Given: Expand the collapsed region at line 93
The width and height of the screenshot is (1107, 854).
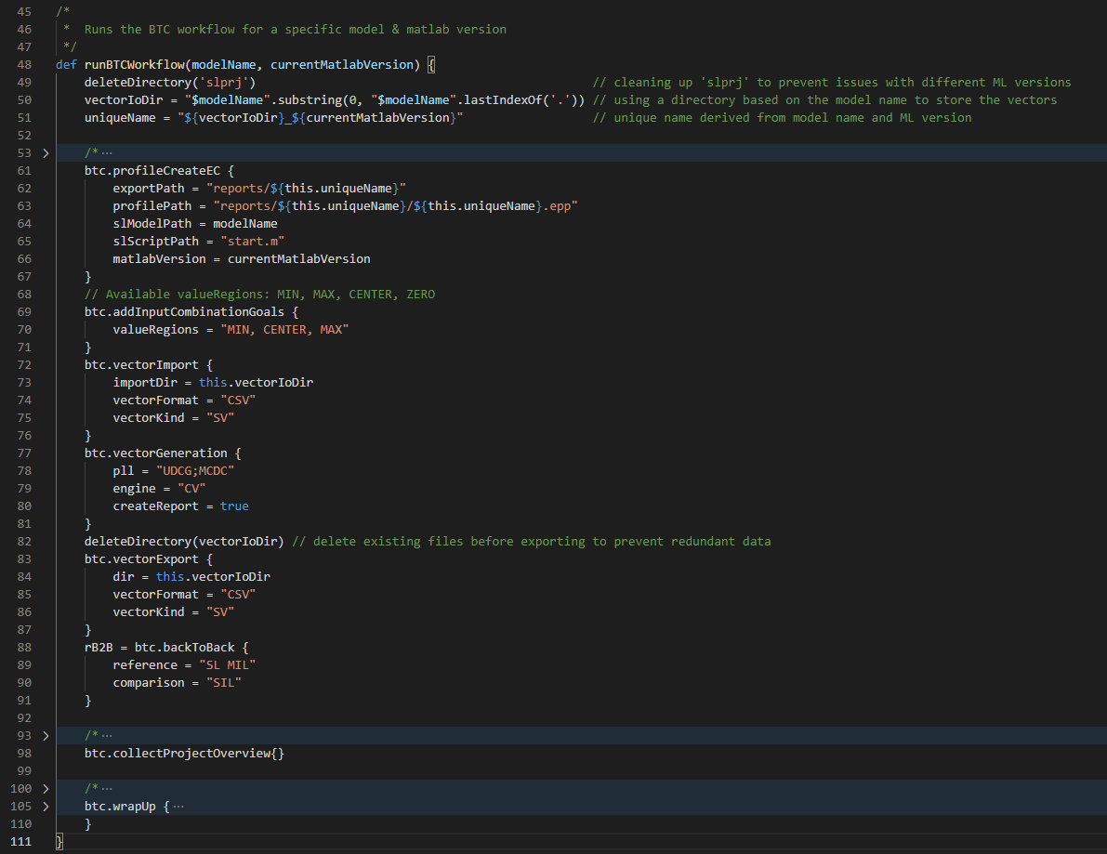Looking at the screenshot, I should point(45,735).
